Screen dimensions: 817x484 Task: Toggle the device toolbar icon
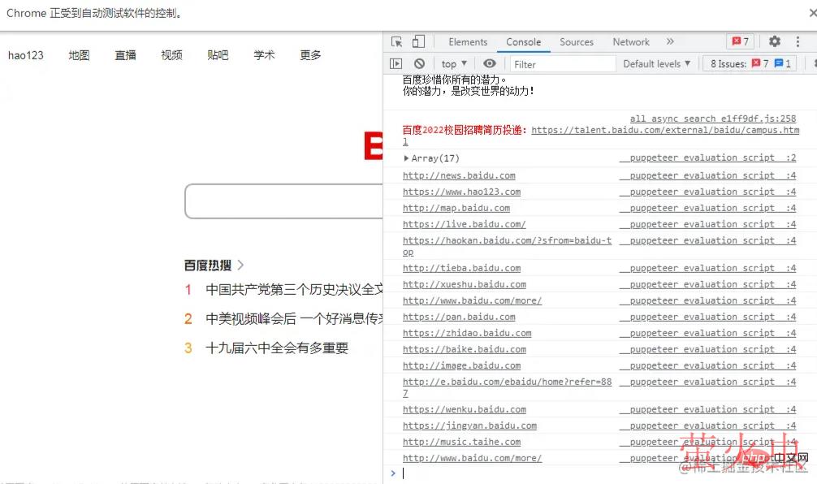[418, 42]
